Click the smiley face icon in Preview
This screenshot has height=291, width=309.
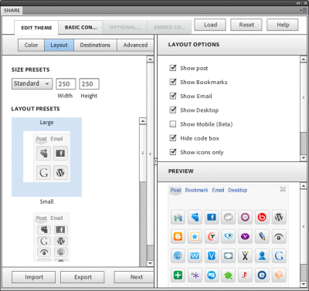click(x=228, y=218)
